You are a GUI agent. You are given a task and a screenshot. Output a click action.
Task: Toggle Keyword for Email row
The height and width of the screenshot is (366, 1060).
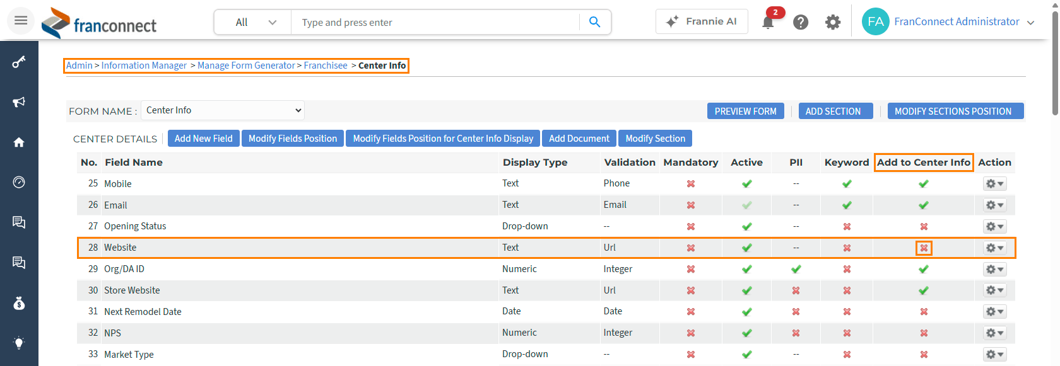(x=847, y=205)
